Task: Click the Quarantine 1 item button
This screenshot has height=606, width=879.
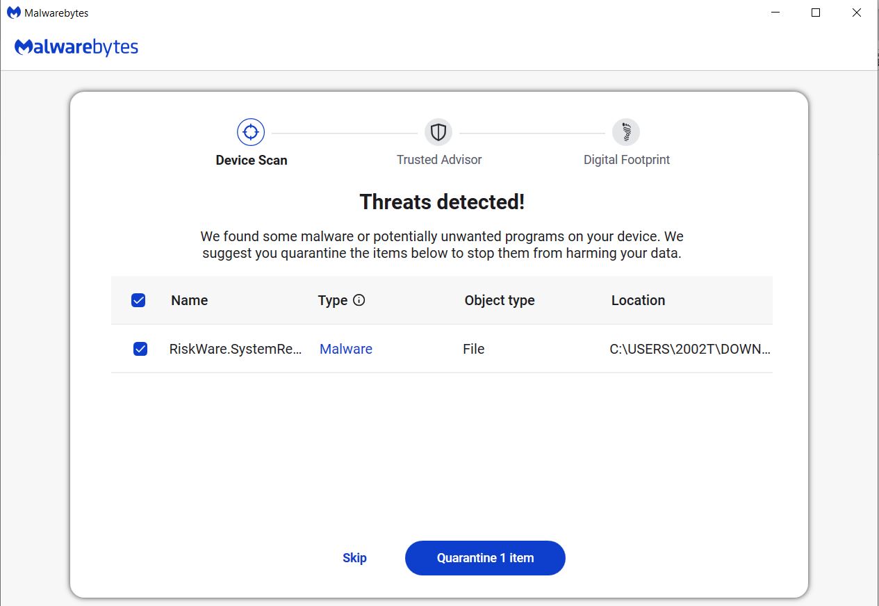Action: click(x=485, y=558)
